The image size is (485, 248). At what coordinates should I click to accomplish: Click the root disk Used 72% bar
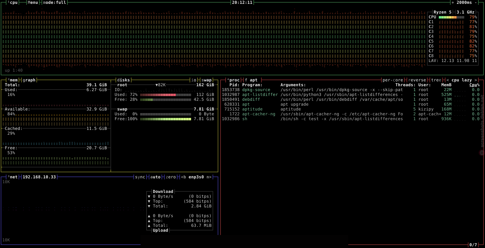click(x=165, y=95)
